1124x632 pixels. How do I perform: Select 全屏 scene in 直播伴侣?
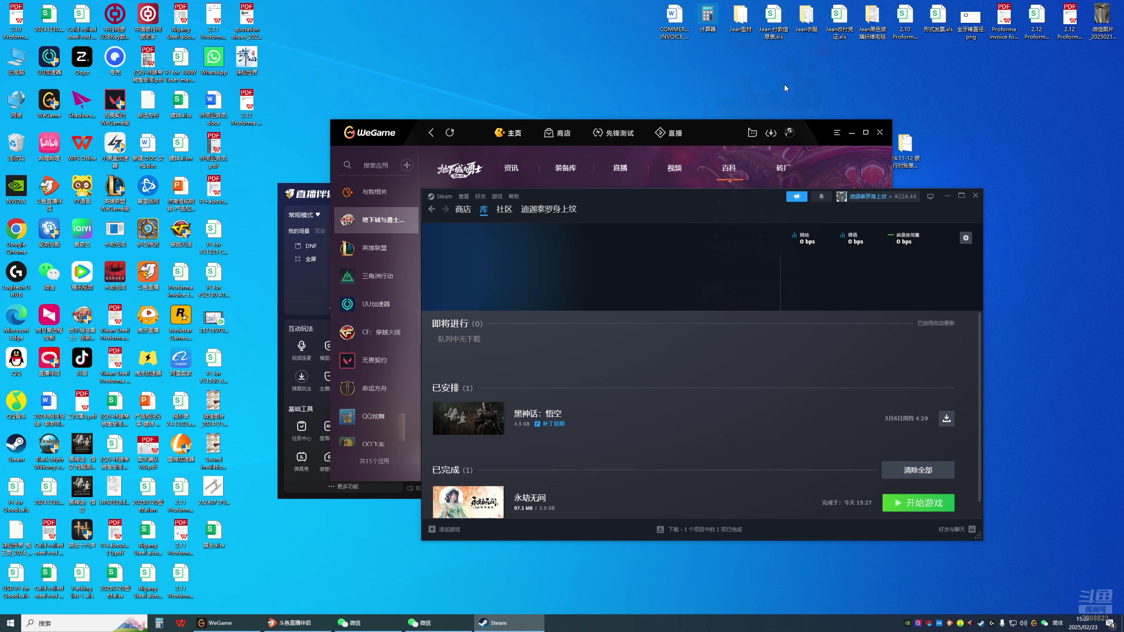306,259
